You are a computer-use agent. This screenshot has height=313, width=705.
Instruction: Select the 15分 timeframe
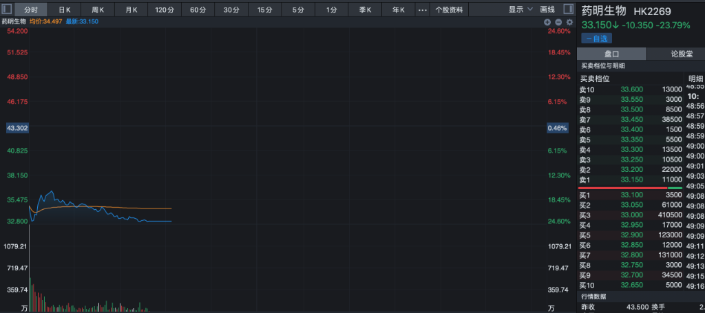pyautogui.click(x=265, y=10)
